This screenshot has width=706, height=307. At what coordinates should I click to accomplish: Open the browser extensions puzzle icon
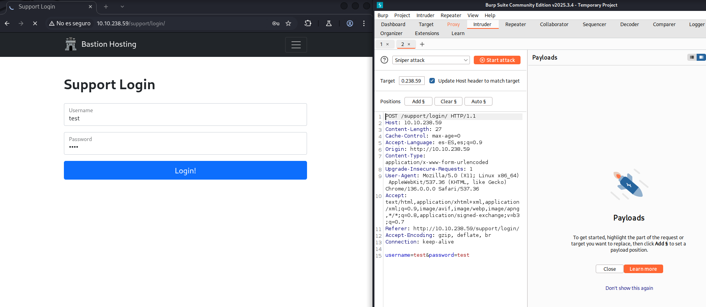coord(308,23)
